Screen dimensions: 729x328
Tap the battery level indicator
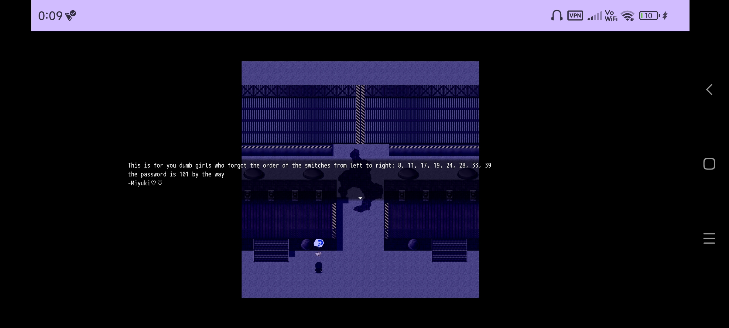649,15
